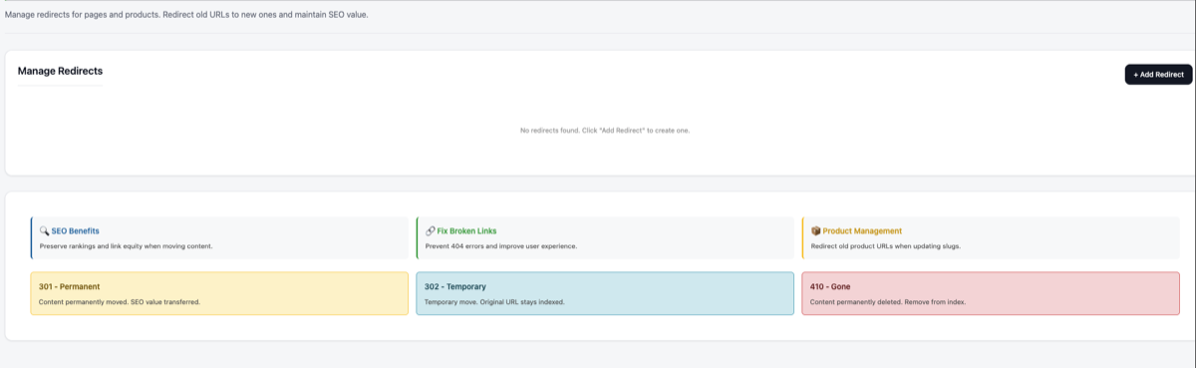Viewport: 1196px width, 368px height.
Task: Click the 'Manage redirects for pages and products' intro text
Action: [x=186, y=14]
